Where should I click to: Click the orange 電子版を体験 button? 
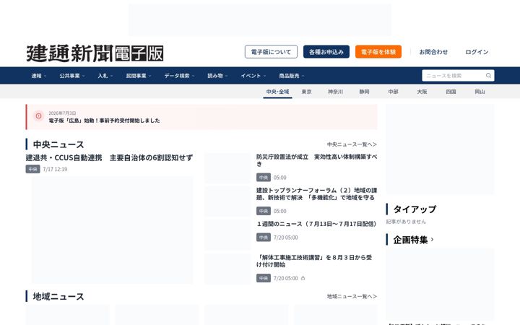click(x=378, y=52)
